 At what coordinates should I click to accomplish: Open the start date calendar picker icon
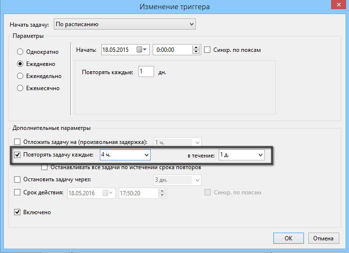click(x=142, y=49)
